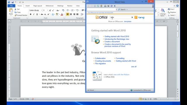187x105 pixels.
Task: Open the 'Create a document' help link
Action: pyautogui.click(x=112, y=41)
